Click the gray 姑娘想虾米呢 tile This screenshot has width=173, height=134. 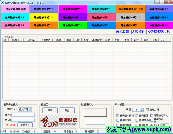pyautogui.click(x=130, y=17)
